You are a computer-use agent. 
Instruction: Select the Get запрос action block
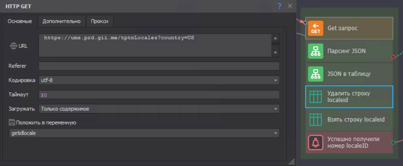pos(349,28)
